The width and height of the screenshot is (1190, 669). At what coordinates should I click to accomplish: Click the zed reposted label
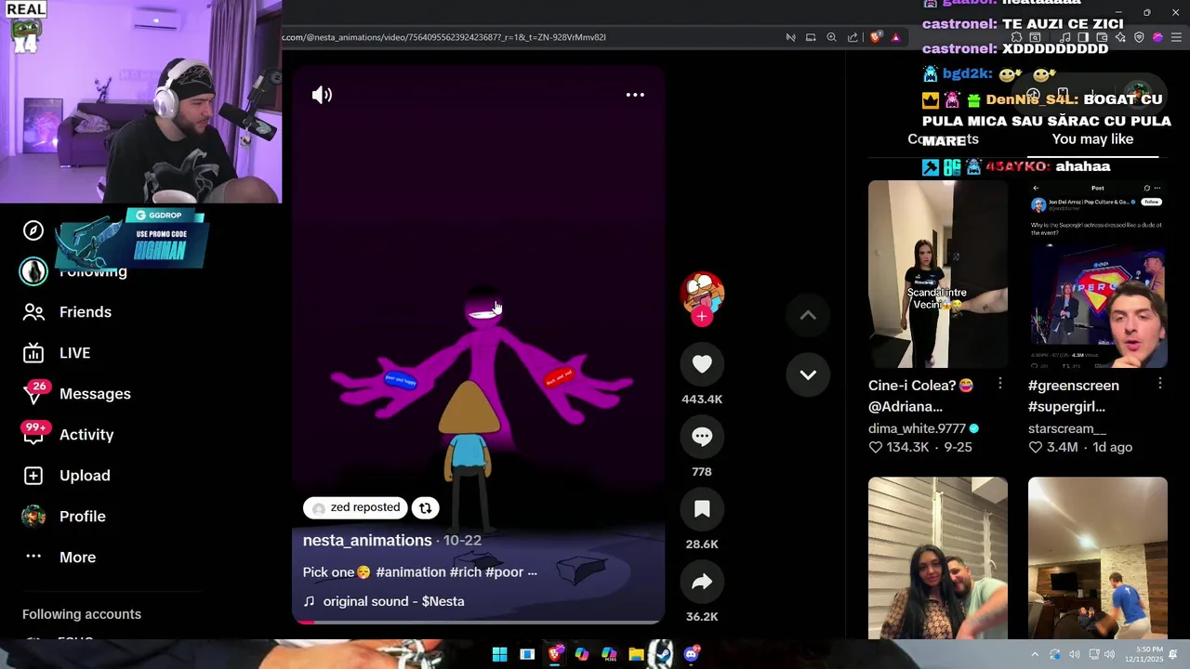[355, 507]
